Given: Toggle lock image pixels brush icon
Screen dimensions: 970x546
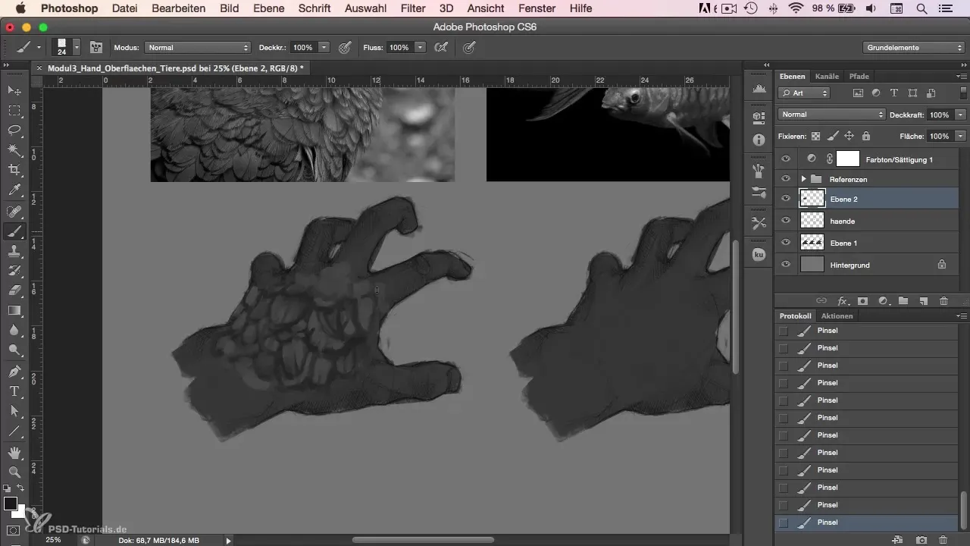Looking at the screenshot, I should 832,136.
